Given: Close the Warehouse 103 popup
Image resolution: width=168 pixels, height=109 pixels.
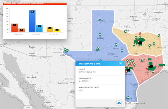Looking at the screenshot, I should 120,64.
